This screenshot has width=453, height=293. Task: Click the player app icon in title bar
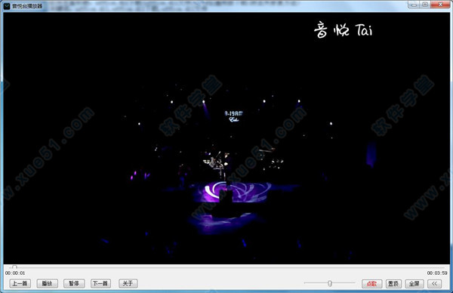7,6
